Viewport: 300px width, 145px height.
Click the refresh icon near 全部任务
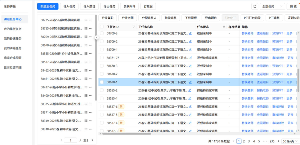coord(255,6)
